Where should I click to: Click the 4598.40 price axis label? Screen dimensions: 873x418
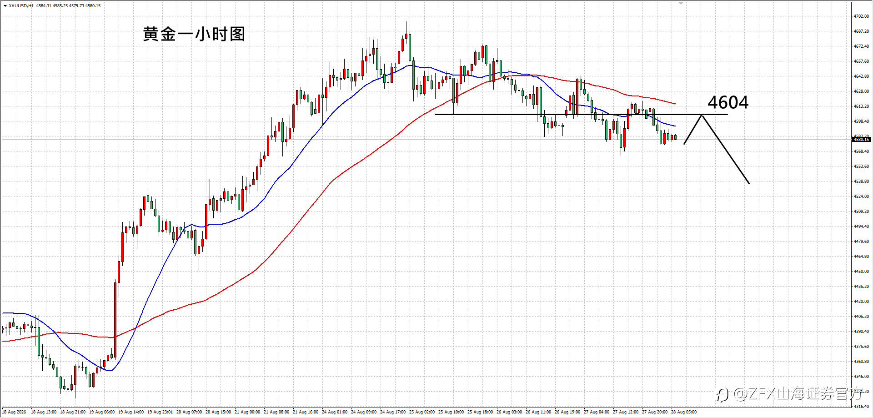[x=861, y=121]
